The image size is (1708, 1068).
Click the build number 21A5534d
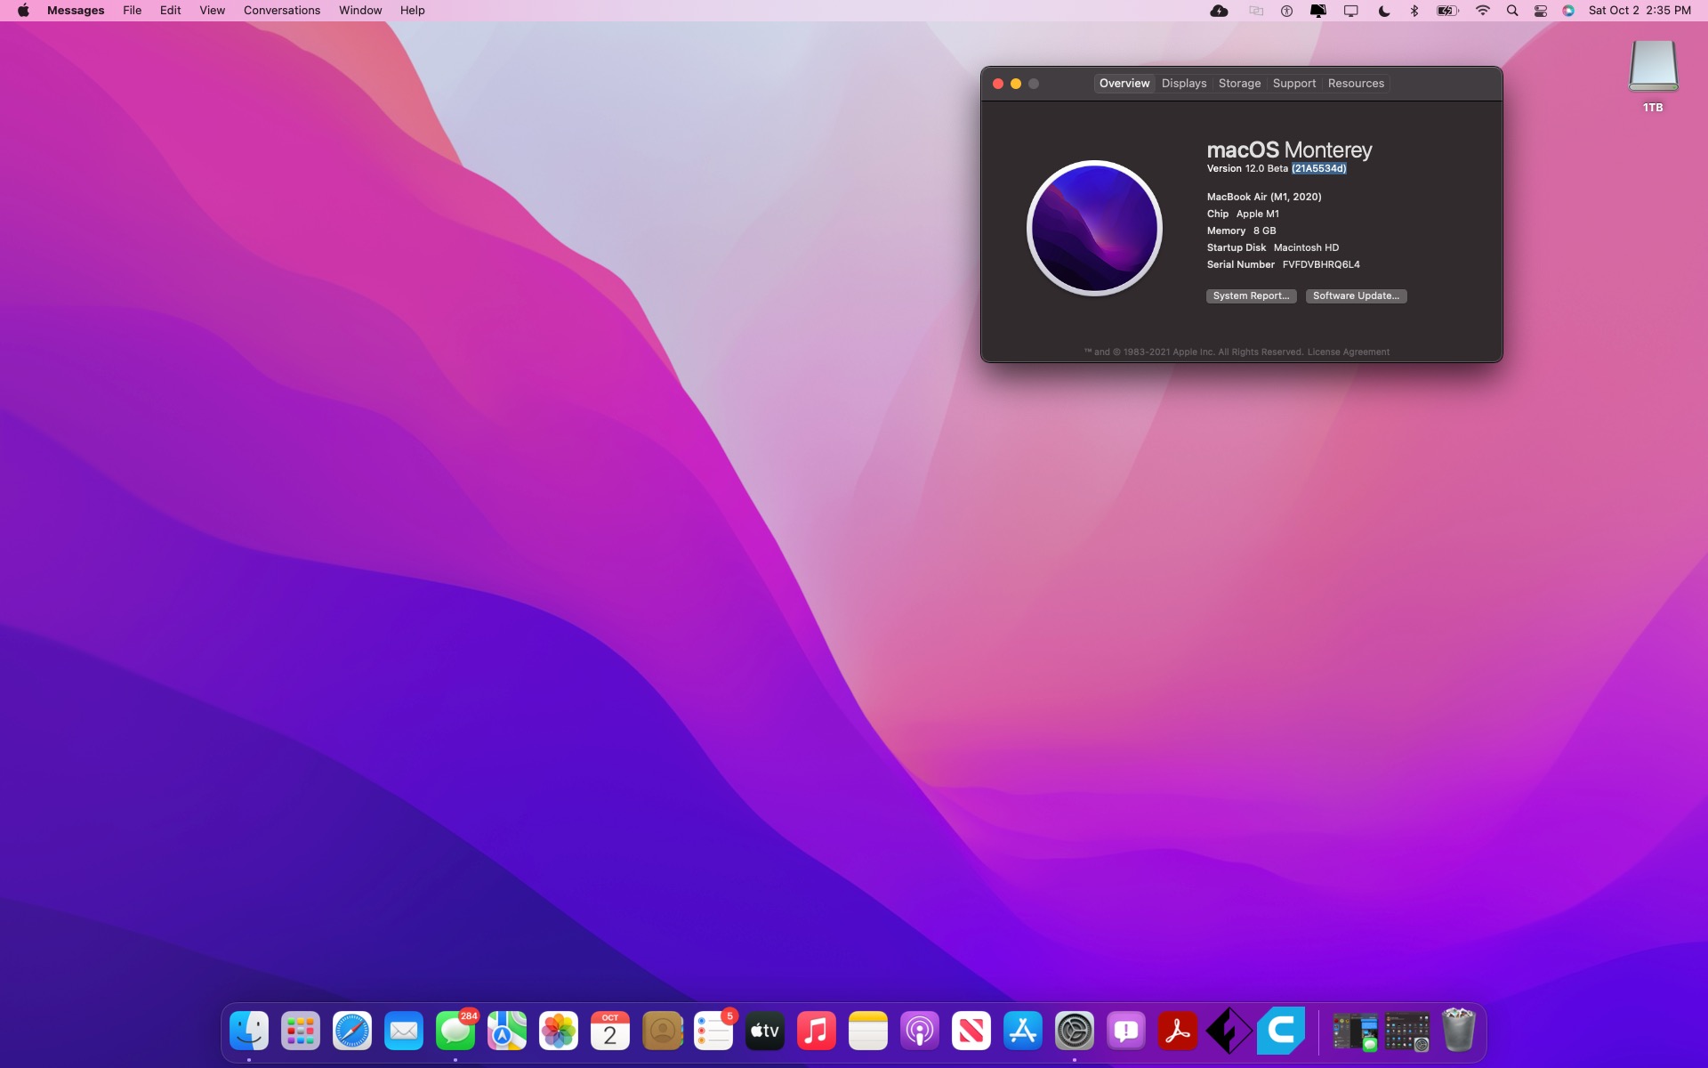click(x=1319, y=169)
